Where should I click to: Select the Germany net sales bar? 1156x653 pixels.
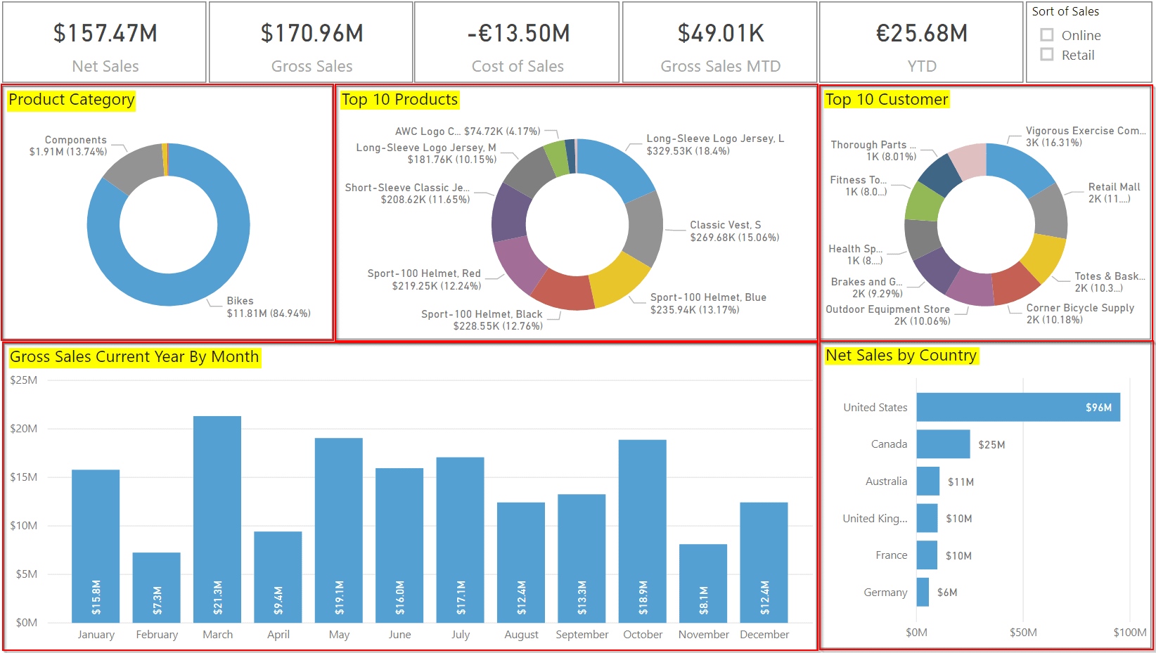923,592
